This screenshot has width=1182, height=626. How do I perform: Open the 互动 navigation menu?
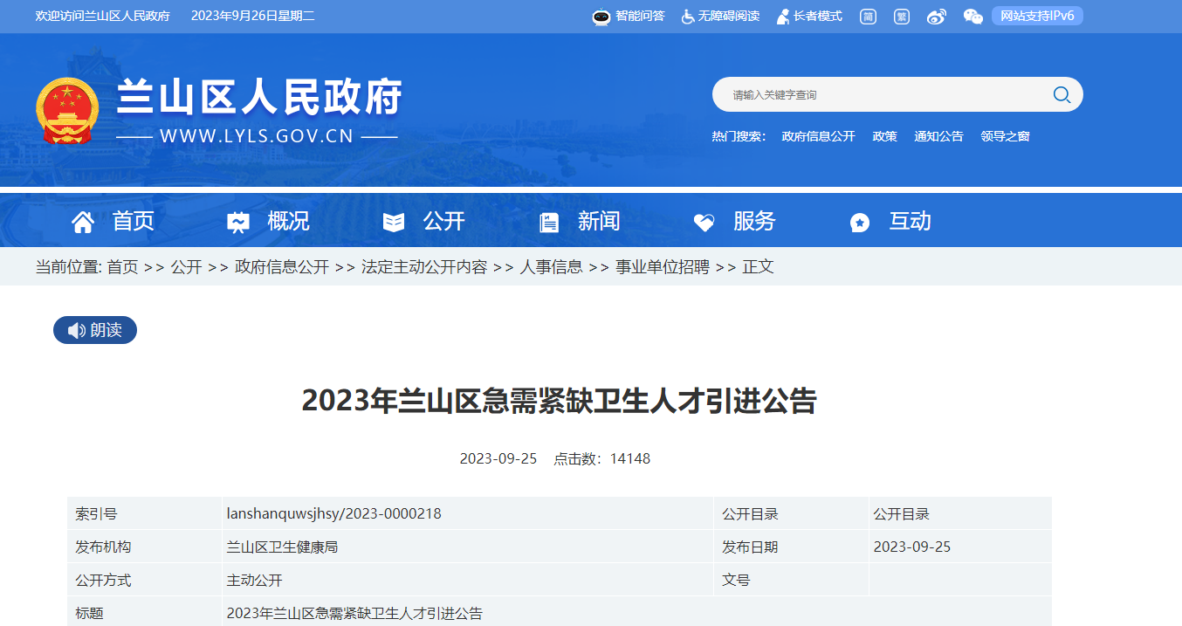(x=890, y=222)
